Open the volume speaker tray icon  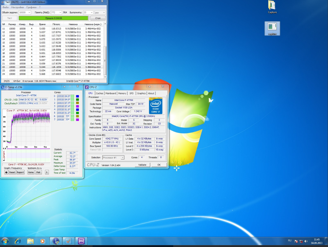coord(306,241)
